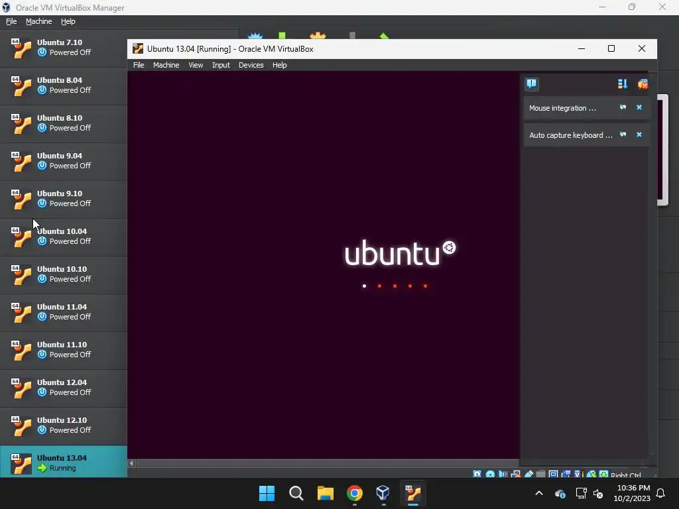
Task: Select Ubuntu 11.04 virtual machine
Action: coord(63,313)
